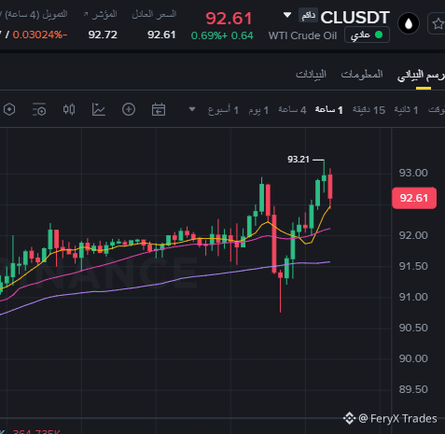This screenshot has height=434, width=445.
Task: Select the 1 يوم timeframe button
Action: point(258,110)
